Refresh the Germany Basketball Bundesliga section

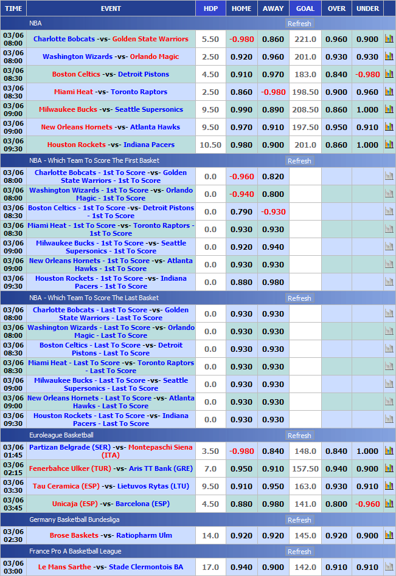[299, 520]
